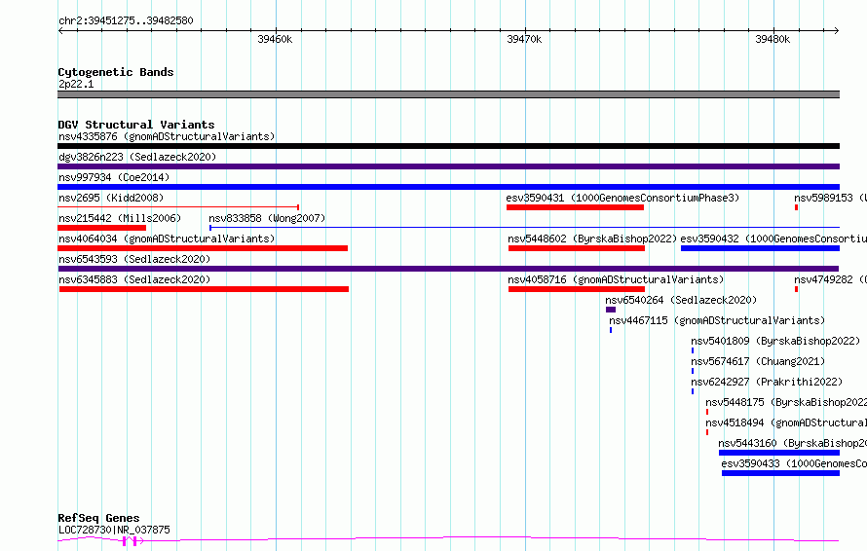Click the esv3590431 red variant bar
The width and height of the screenshot is (867, 551).
pyautogui.click(x=575, y=207)
